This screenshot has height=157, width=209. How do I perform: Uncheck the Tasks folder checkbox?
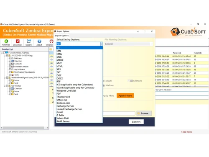click(x=10, y=75)
